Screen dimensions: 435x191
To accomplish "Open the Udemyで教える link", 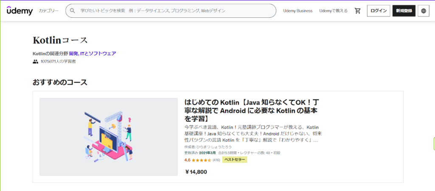I will coord(333,11).
